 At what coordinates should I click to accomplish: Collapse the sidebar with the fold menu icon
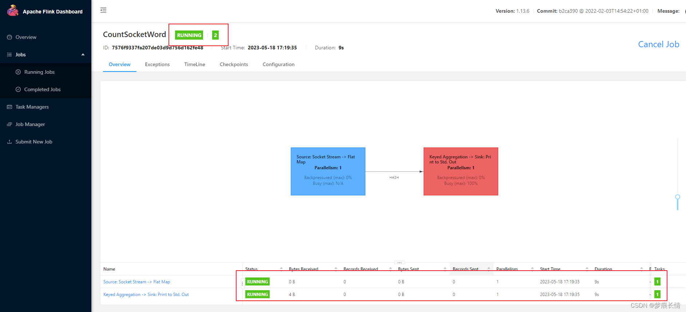click(x=103, y=10)
